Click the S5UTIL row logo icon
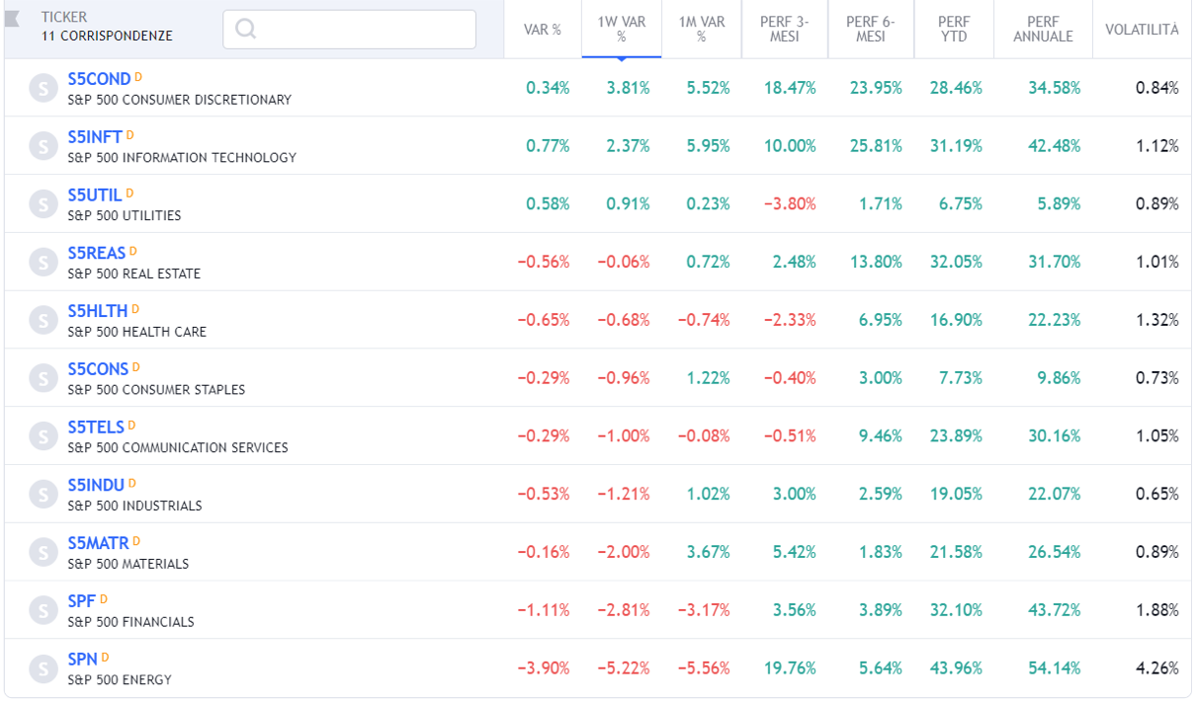The image size is (1196, 703). (x=43, y=204)
